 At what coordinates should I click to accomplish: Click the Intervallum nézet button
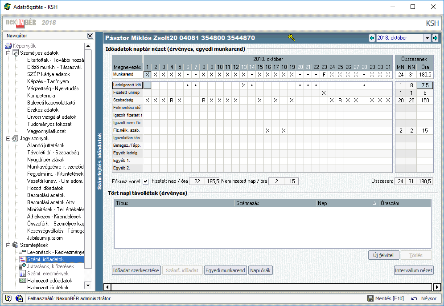413,270
